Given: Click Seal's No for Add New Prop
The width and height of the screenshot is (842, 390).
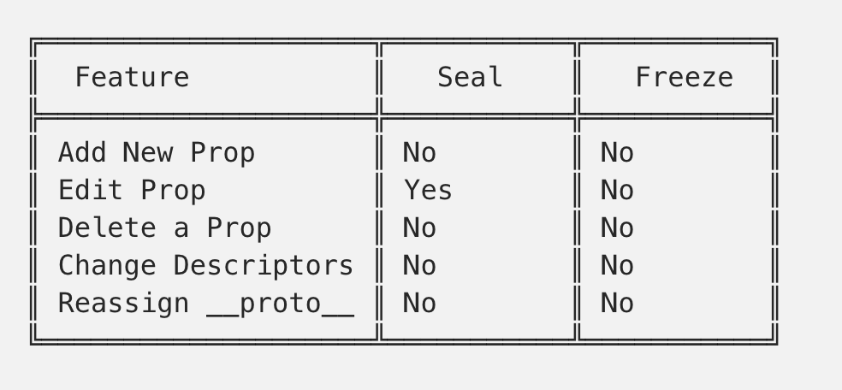Looking at the screenshot, I should [419, 153].
